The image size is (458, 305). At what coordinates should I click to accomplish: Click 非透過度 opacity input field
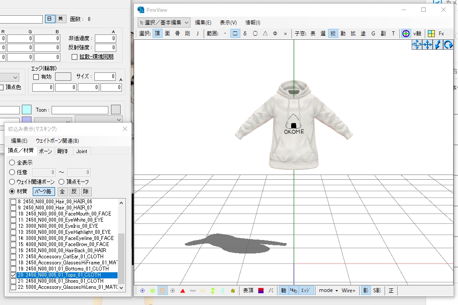pyautogui.click(x=105, y=38)
